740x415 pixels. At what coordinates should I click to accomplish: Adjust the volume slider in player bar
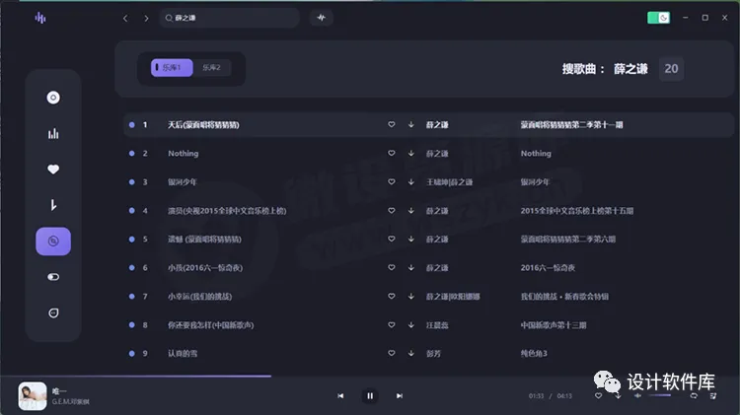(660, 395)
